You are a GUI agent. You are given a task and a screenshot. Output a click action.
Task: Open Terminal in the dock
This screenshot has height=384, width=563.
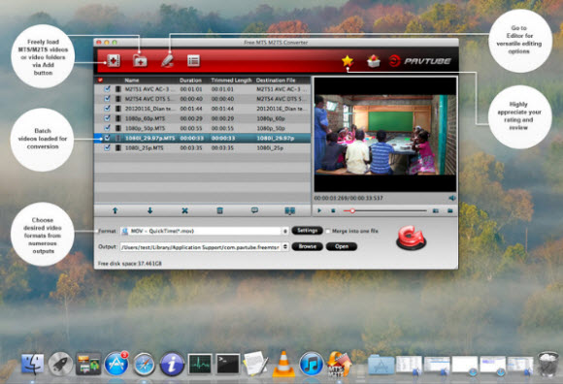point(228,364)
